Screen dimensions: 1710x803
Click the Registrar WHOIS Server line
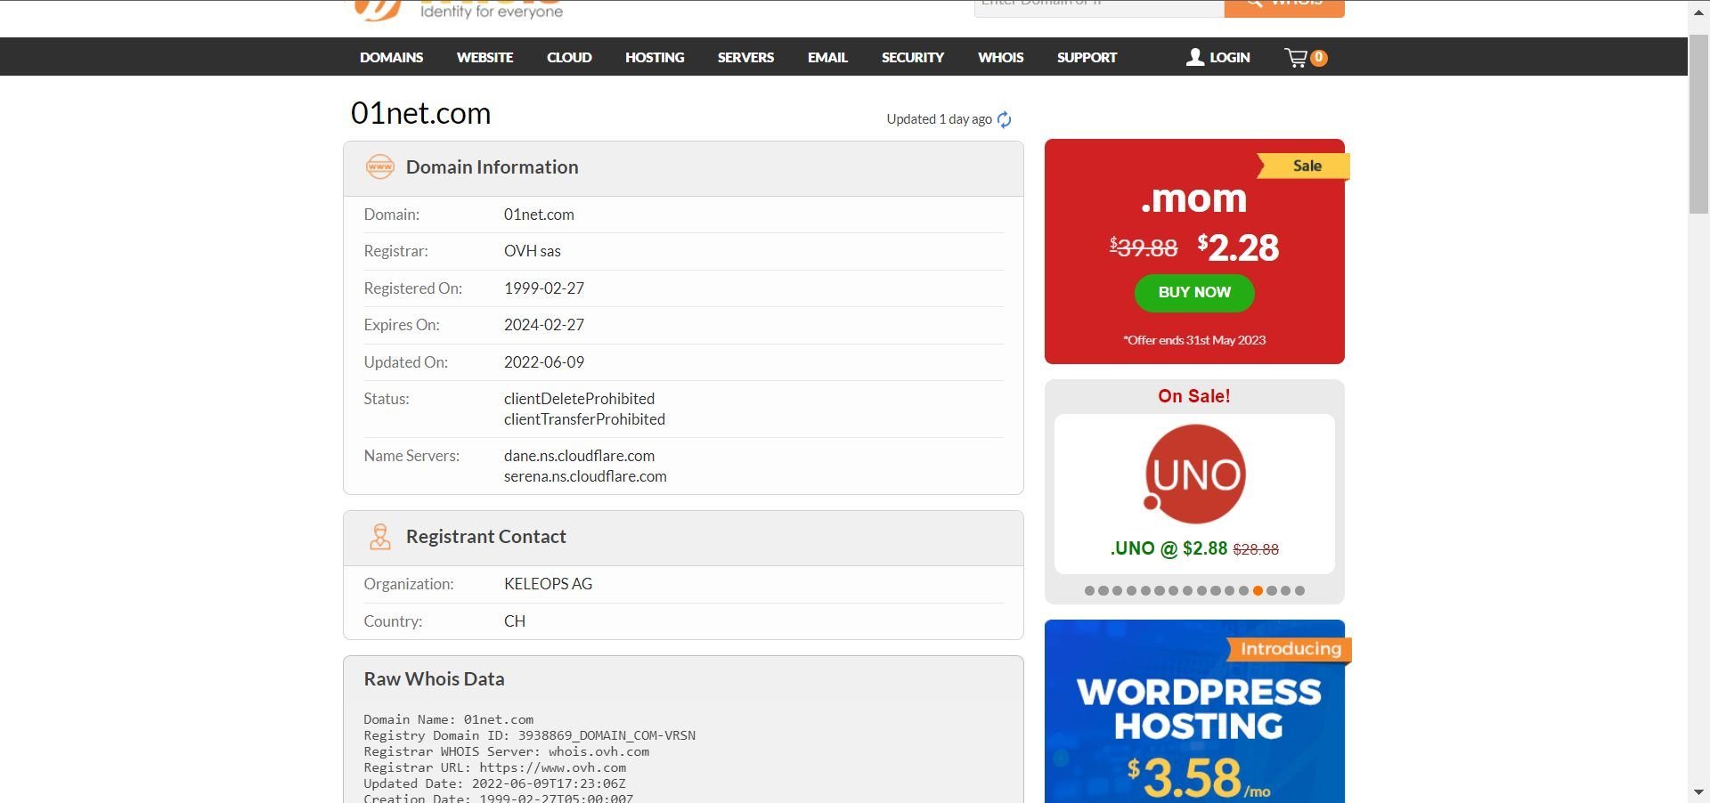coord(506,751)
